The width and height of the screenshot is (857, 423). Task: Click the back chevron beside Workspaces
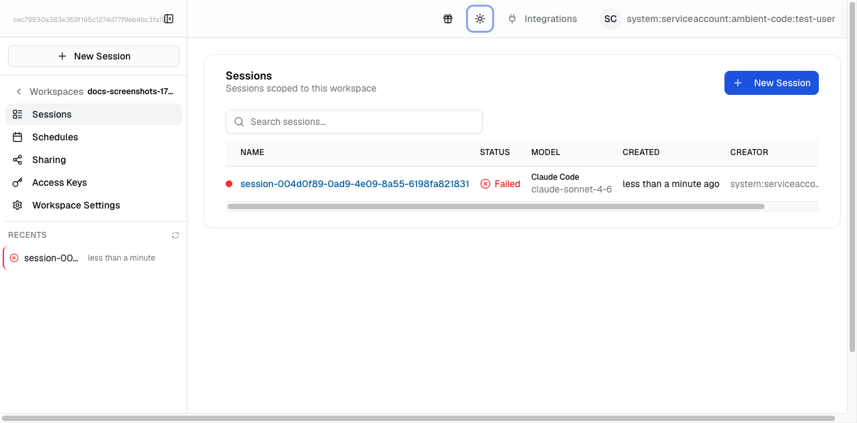[x=18, y=91]
